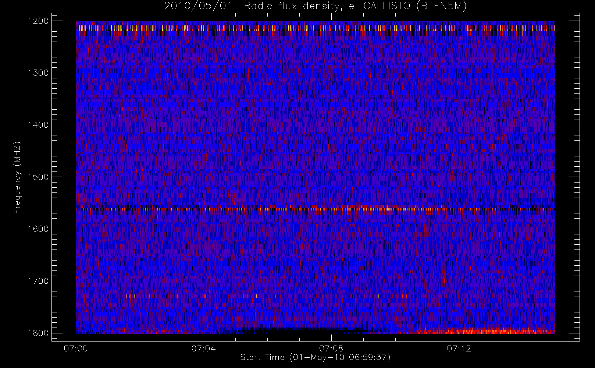
Task: Click the plot title mentioning e-CALLISTO (BLEN5M)
Action: point(316,6)
